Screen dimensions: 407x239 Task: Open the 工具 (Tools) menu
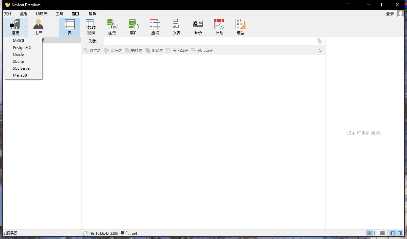point(59,14)
